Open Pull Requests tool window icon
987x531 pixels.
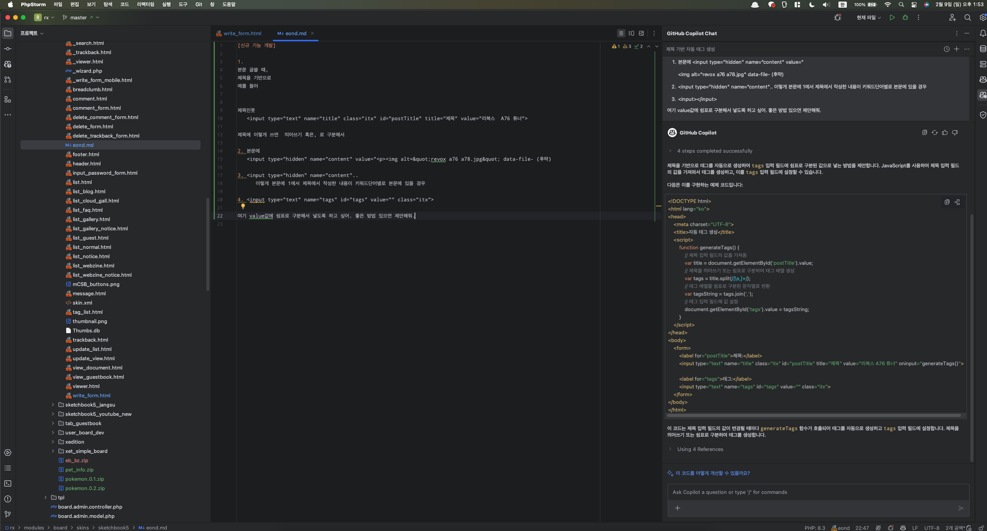click(x=8, y=80)
